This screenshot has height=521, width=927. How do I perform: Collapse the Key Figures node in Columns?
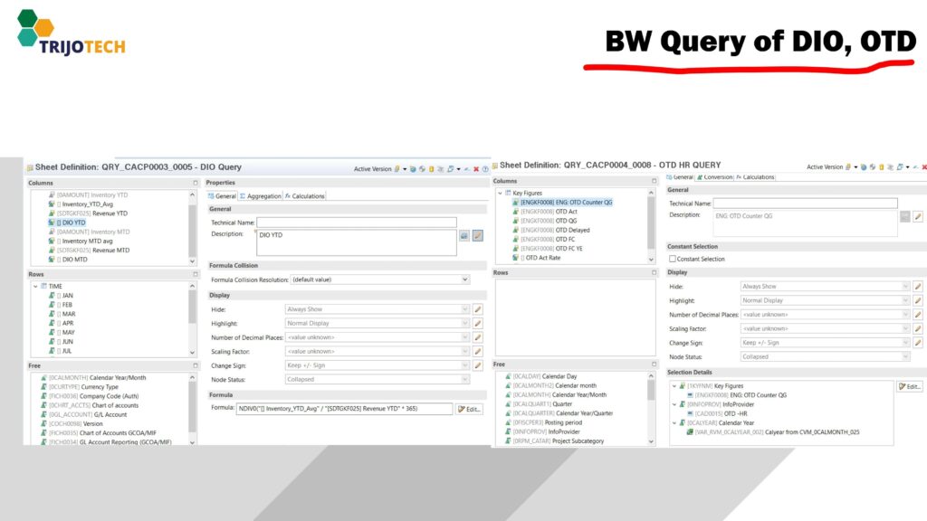tap(499, 193)
